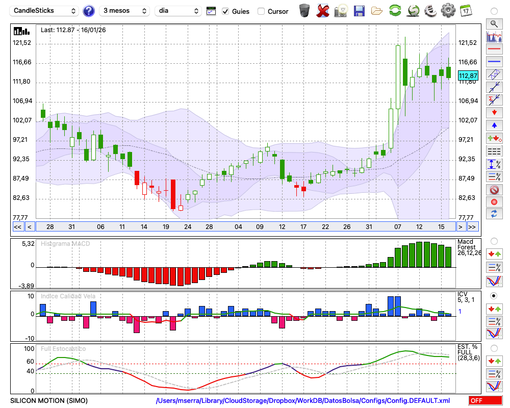Click the red OFF status button
This screenshot has height=408, width=510.
tap(486, 401)
